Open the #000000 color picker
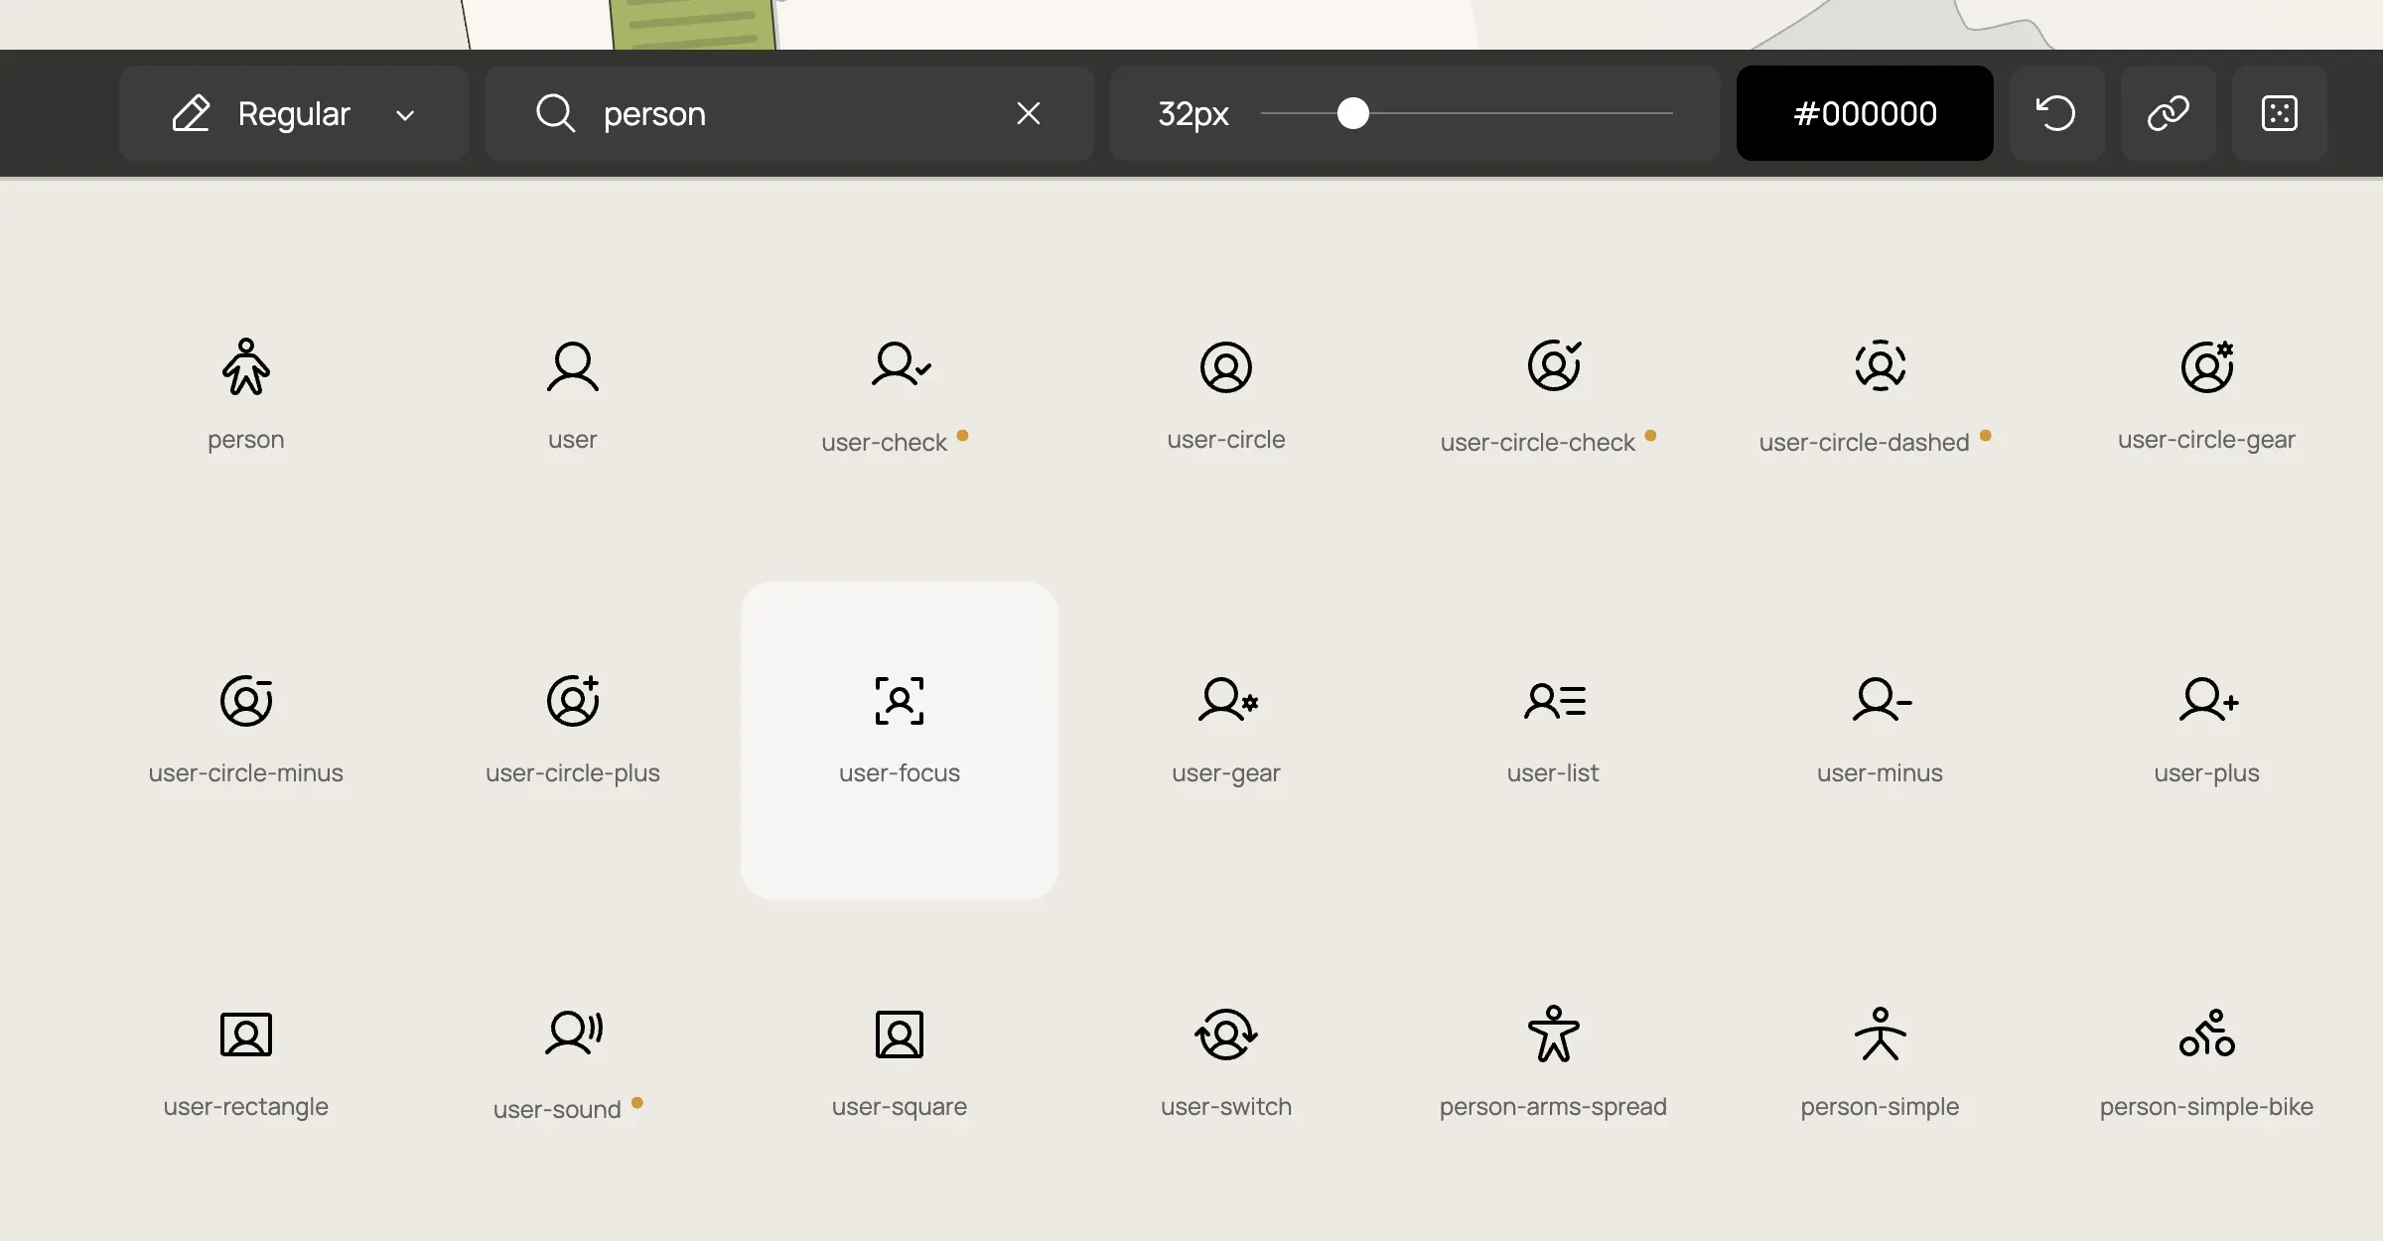The image size is (2383, 1241). click(x=1864, y=113)
